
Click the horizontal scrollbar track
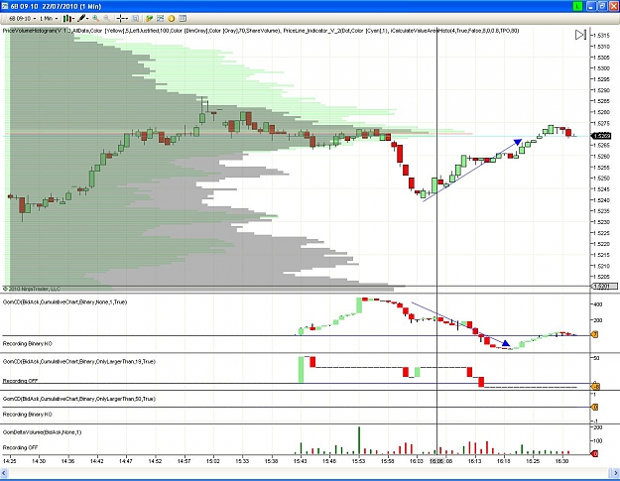310,473
